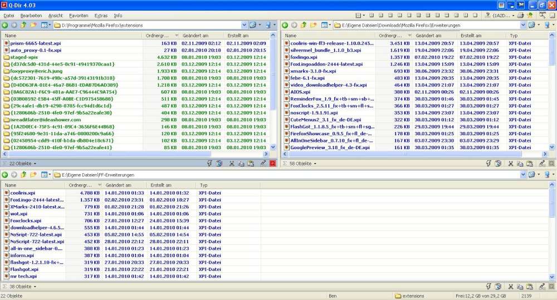
Task: Open the Favoriten menu
Action: coord(78,16)
